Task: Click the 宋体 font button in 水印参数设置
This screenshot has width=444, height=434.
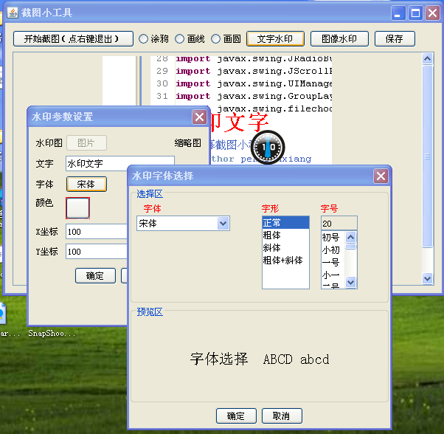Action: (x=86, y=185)
